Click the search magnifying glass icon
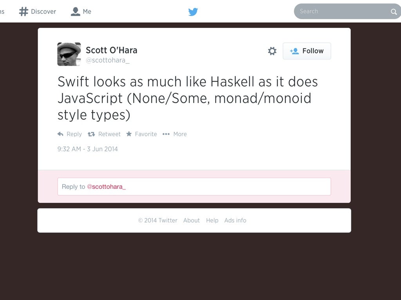401x300 pixels. click(x=394, y=11)
